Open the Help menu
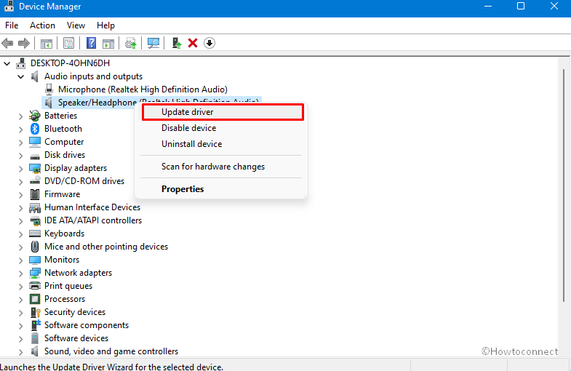 click(x=105, y=25)
